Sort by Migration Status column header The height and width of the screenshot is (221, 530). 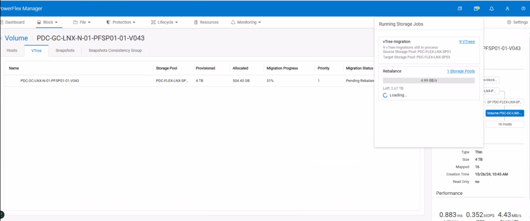click(x=360, y=68)
